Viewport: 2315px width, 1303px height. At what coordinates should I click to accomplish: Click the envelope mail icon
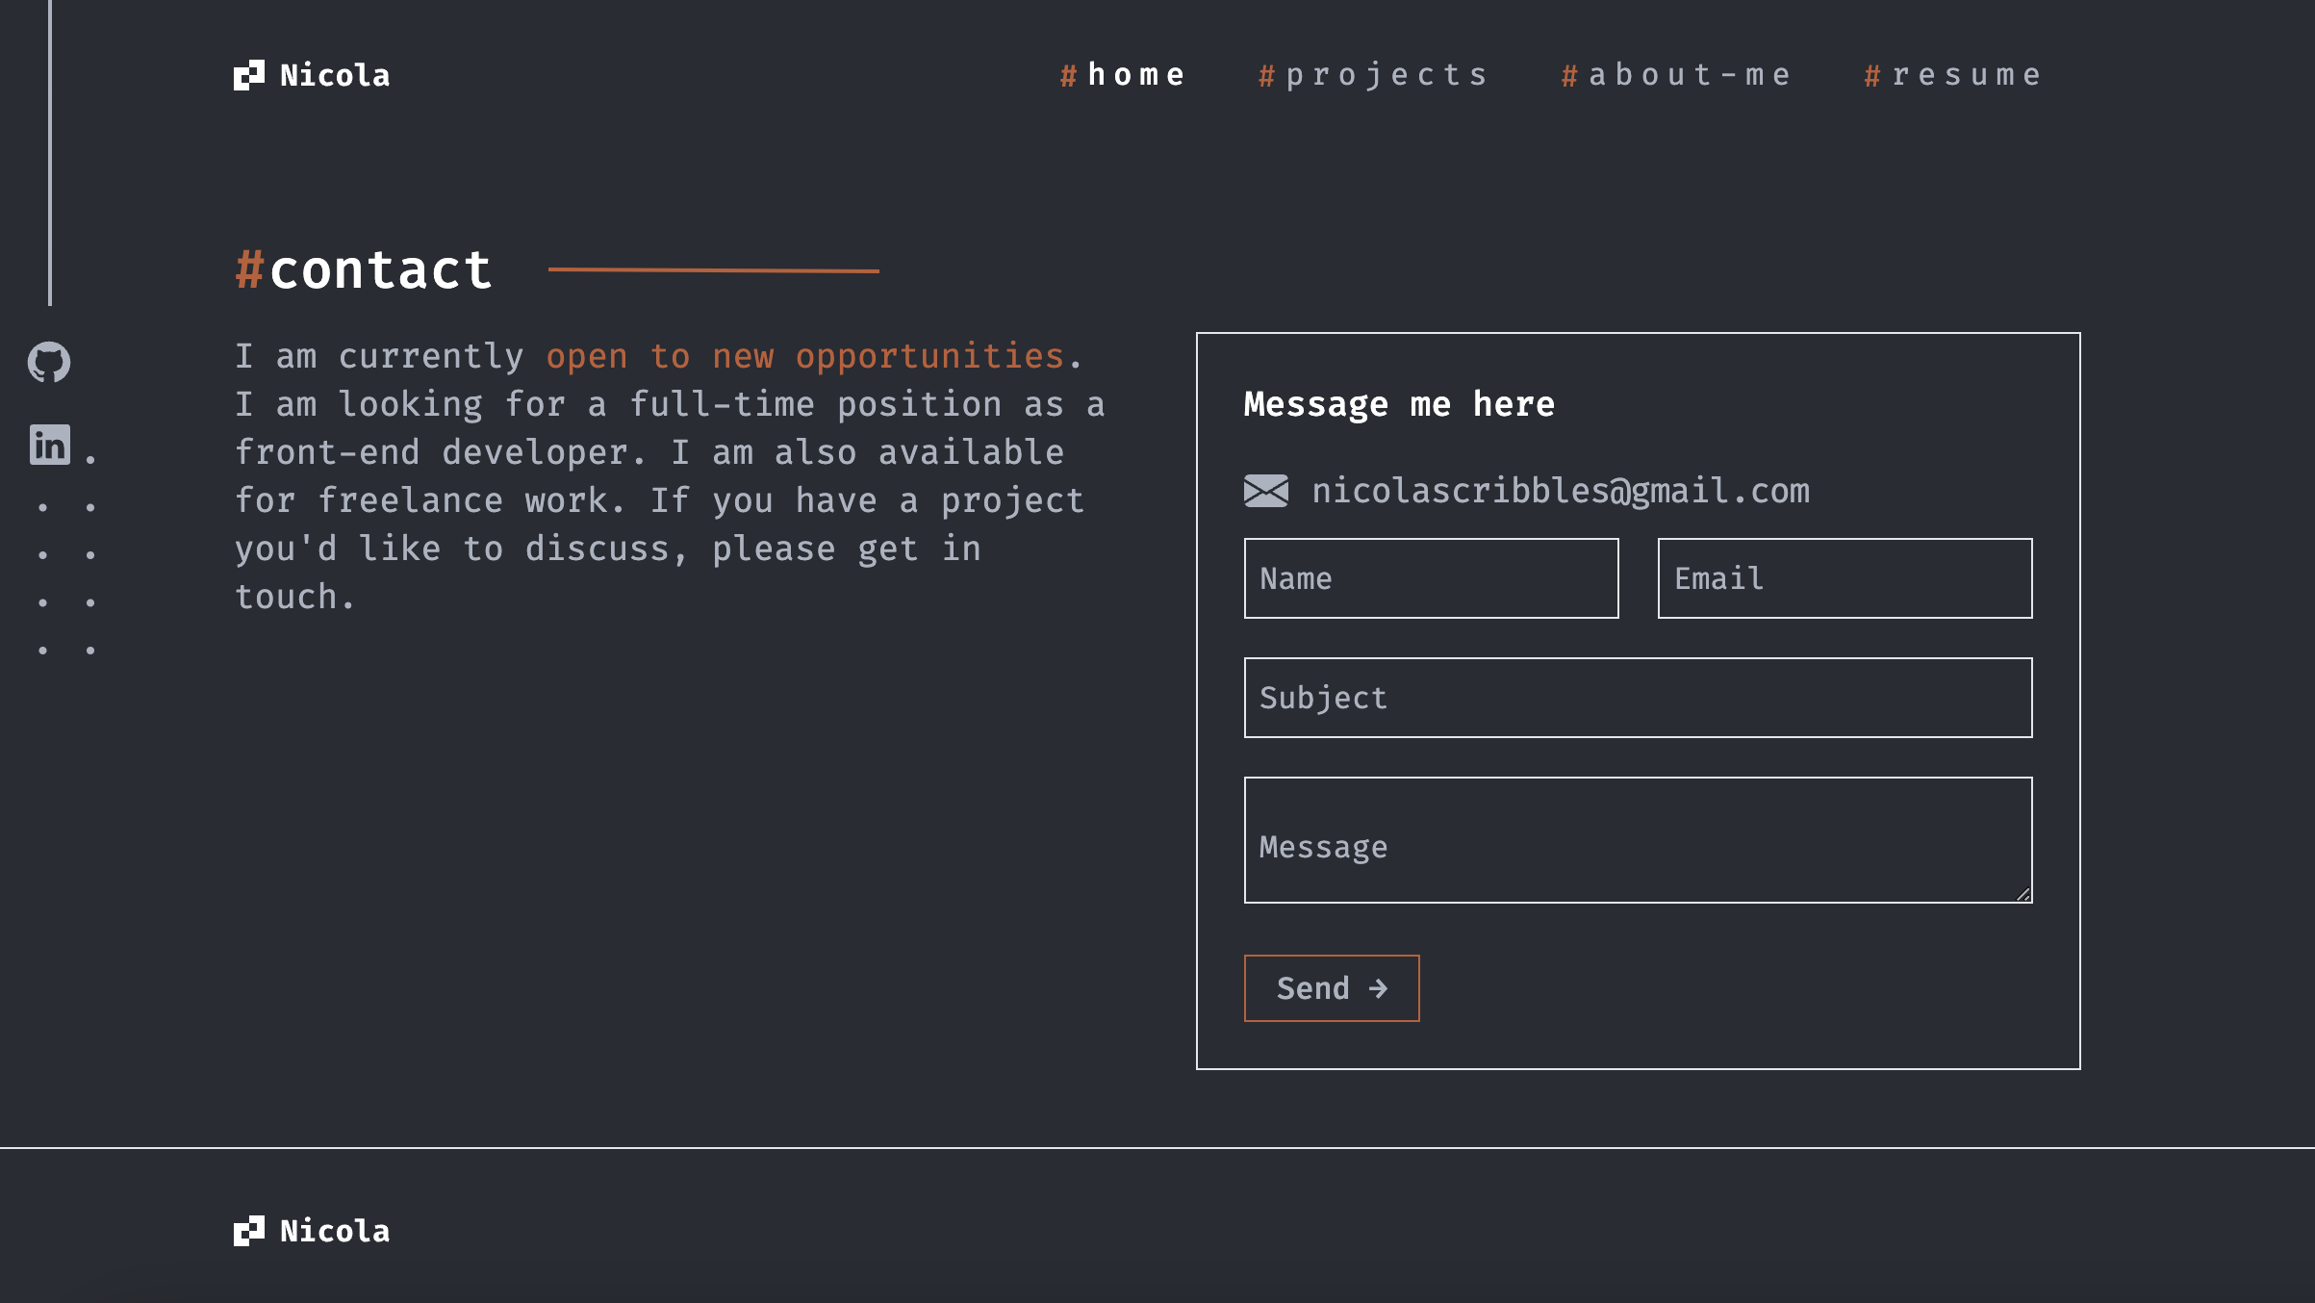click(1266, 491)
